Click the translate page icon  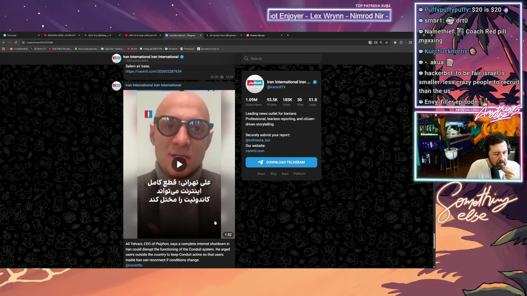[x=370, y=42]
